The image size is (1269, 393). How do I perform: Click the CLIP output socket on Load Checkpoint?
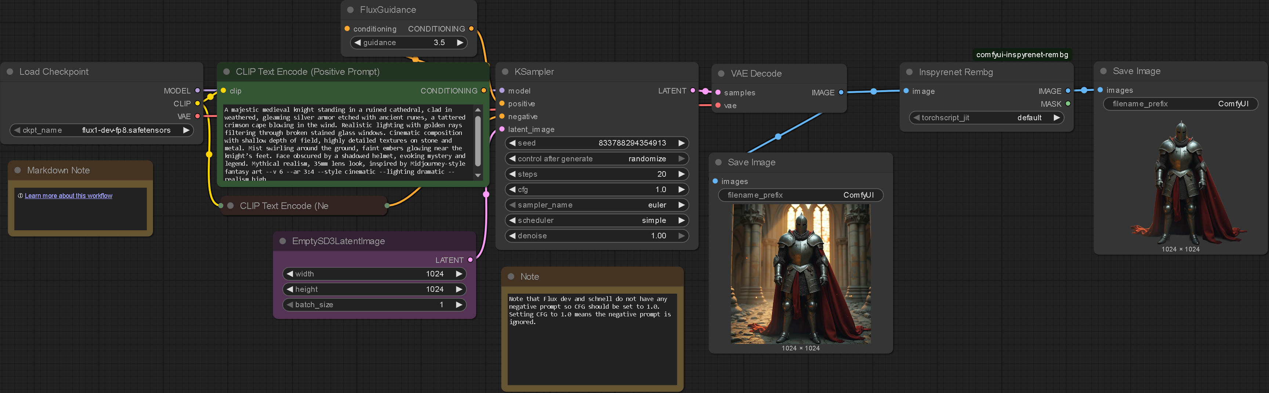pyautogui.click(x=197, y=103)
